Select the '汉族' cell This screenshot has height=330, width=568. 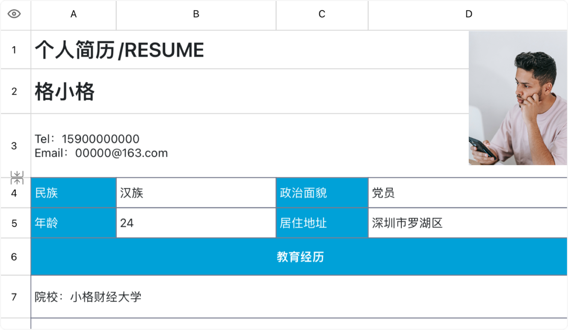click(x=196, y=193)
